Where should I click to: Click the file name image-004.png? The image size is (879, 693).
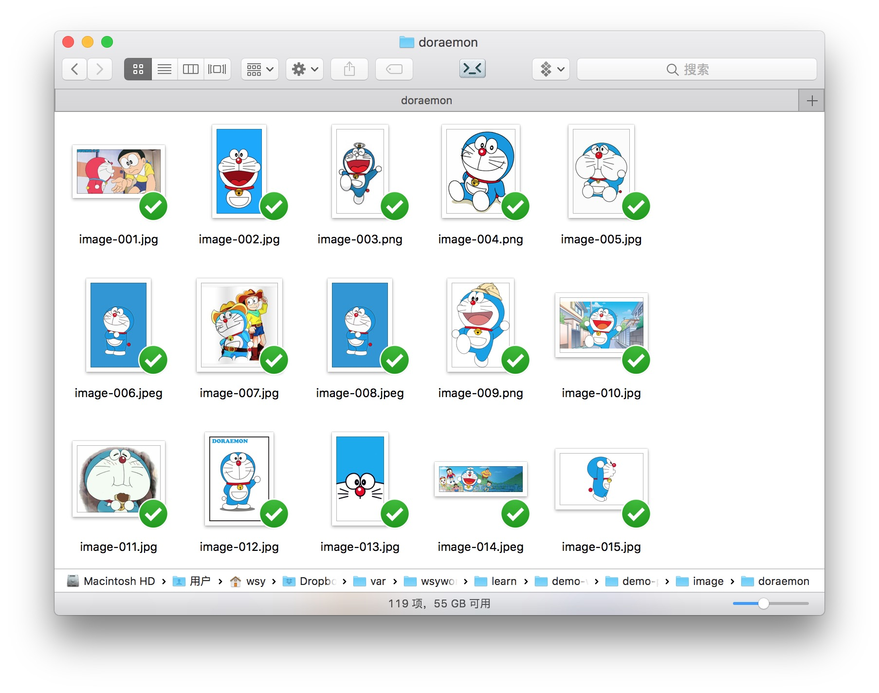coord(480,239)
